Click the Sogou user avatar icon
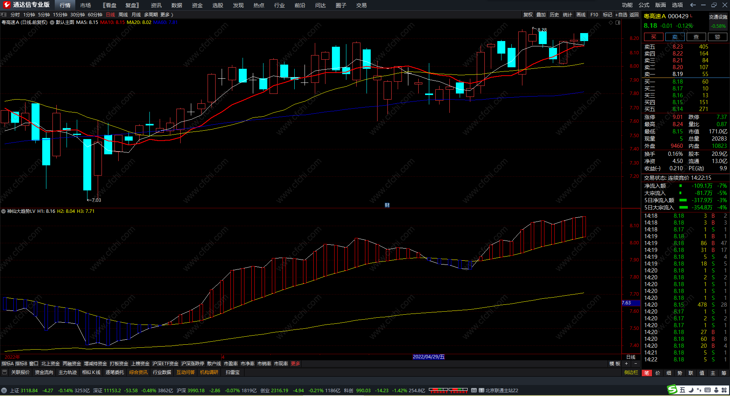 716,390
